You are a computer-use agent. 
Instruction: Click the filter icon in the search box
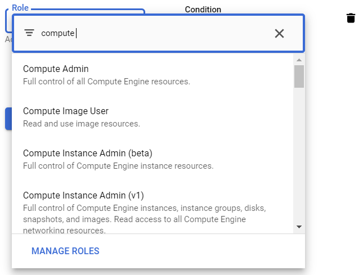click(29, 33)
